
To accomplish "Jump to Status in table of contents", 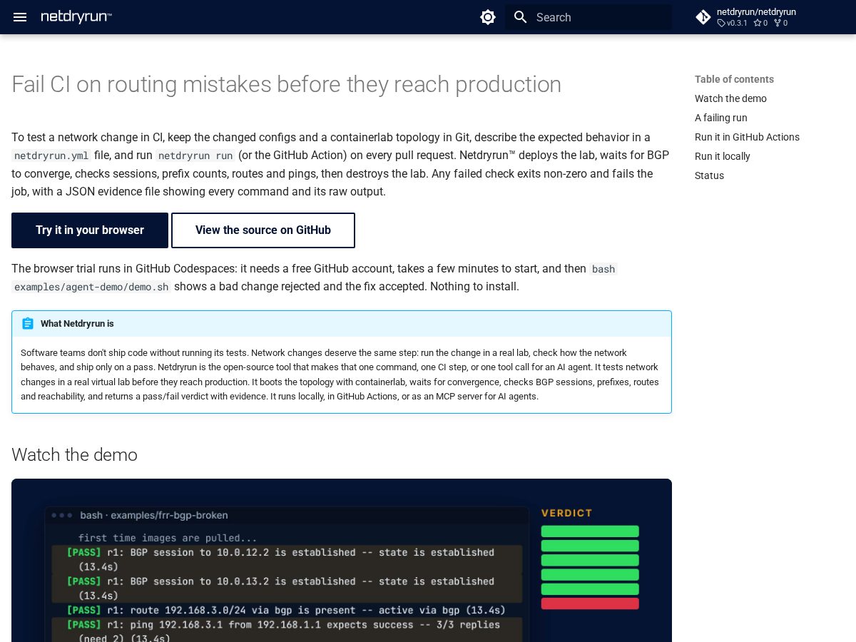I will (709, 175).
